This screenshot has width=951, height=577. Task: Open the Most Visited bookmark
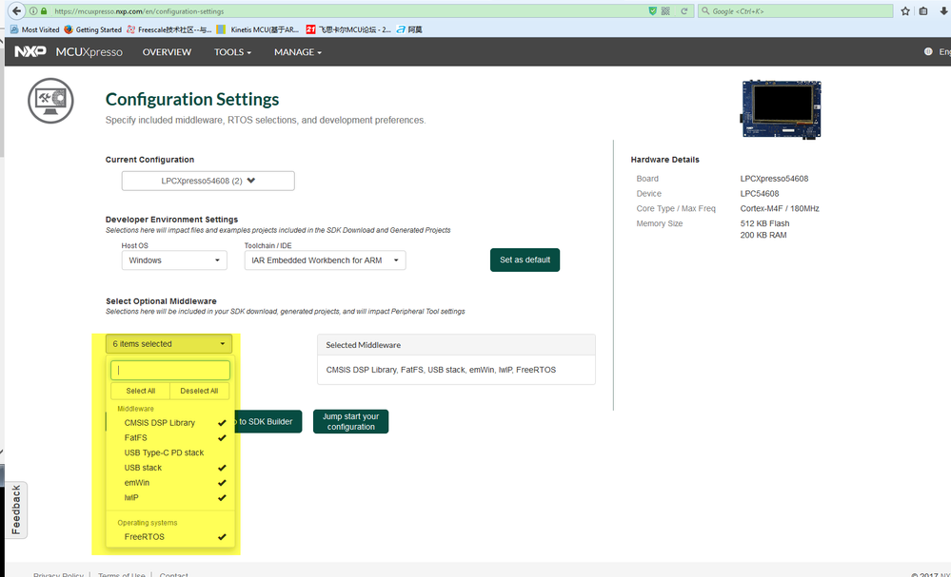[34, 29]
